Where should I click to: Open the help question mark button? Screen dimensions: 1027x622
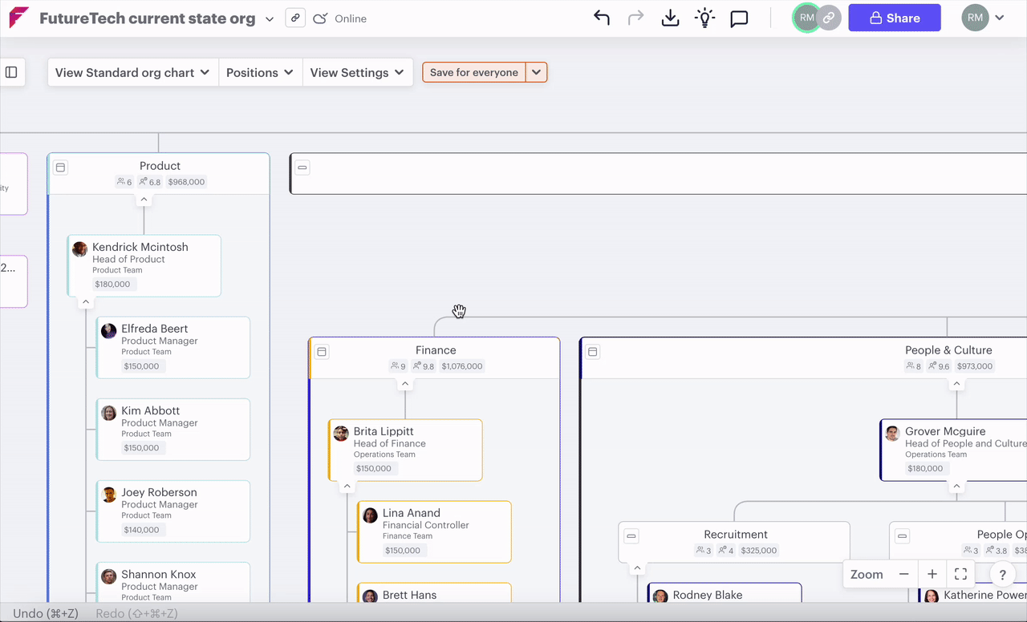1003,575
